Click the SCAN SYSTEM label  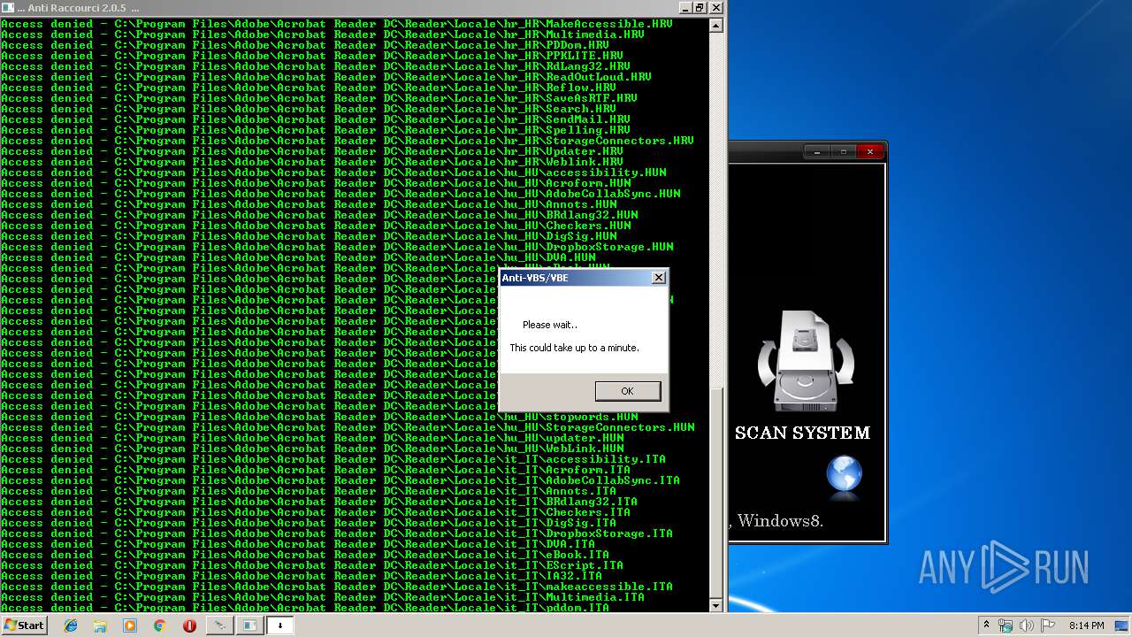click(802, 433)
